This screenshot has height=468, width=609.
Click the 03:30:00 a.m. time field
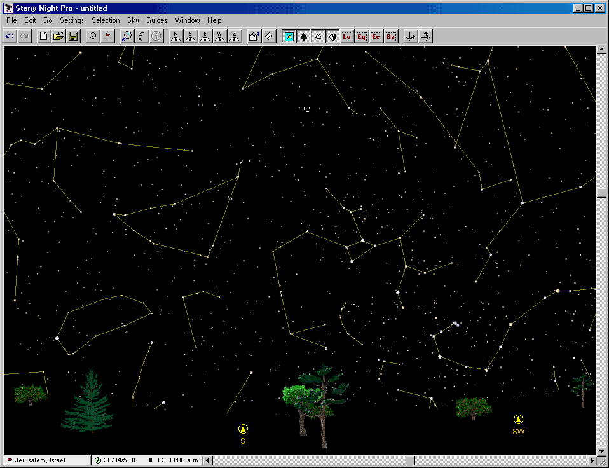(x=179, y=460)
